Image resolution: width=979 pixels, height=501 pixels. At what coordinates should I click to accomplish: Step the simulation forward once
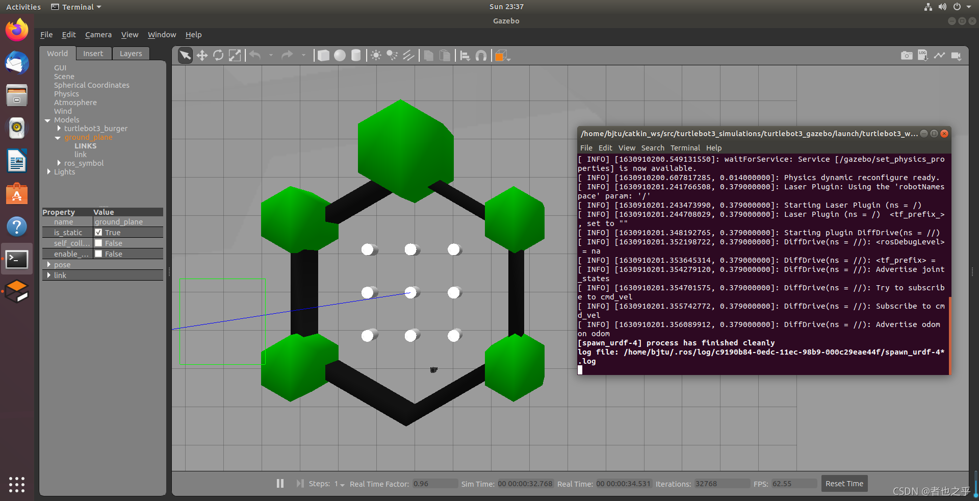tap(300, 483)
